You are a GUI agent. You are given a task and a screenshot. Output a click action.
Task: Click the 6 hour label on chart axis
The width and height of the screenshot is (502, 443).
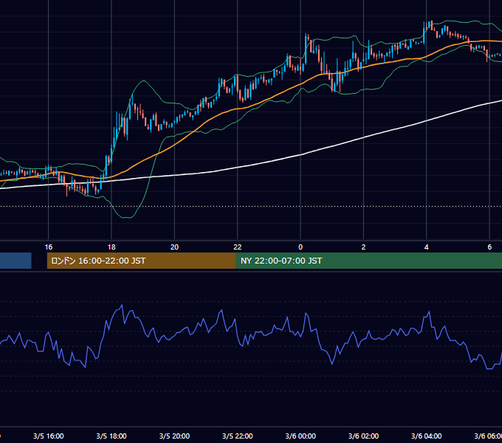click(489, 247)
